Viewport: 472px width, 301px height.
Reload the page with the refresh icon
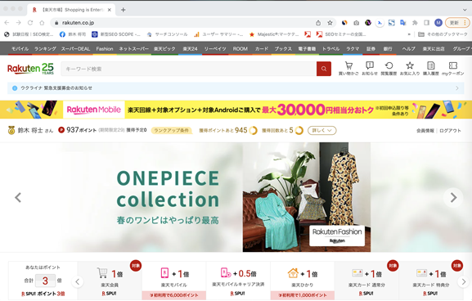click(30, 23)
